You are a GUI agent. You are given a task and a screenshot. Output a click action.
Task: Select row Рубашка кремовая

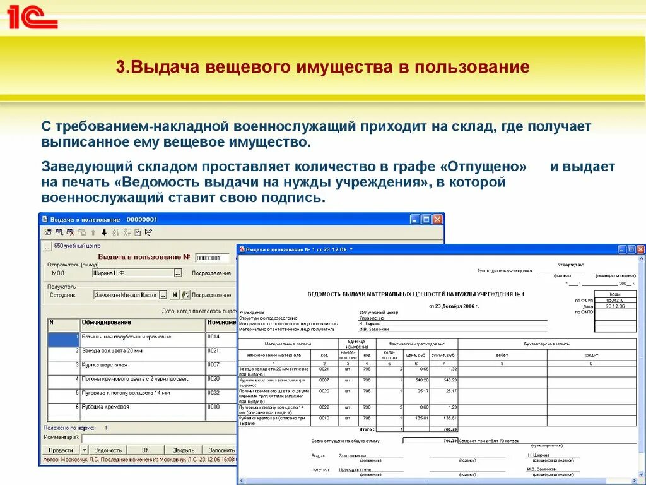coord(142,409)
